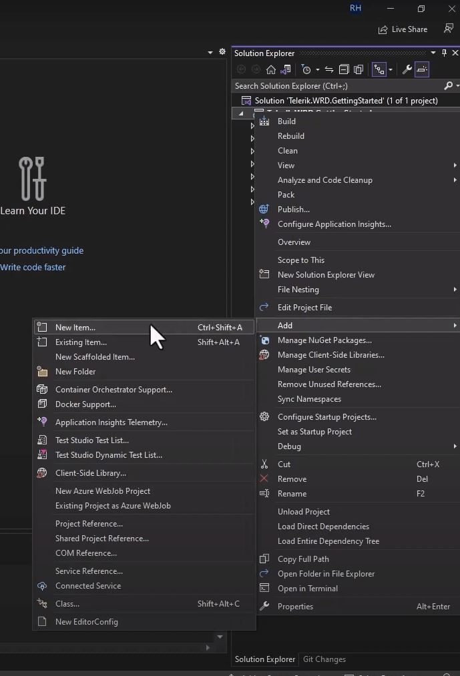The image size is (460, 676).
Task: Select Pack in the context menu
Action: [x=358, y=194]
